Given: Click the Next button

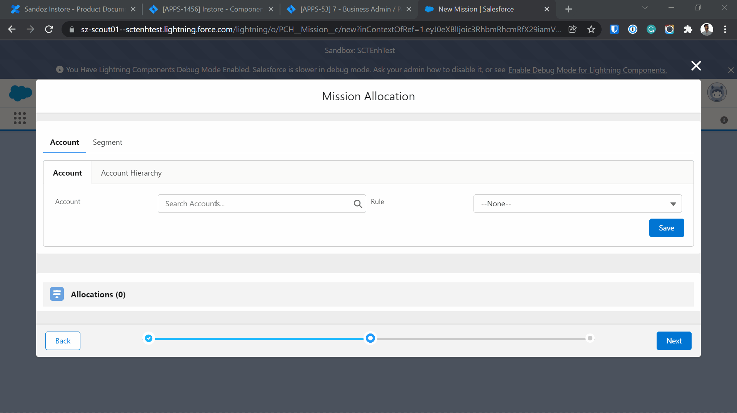Looking at the screenshot, I should [x=674, y=341].
